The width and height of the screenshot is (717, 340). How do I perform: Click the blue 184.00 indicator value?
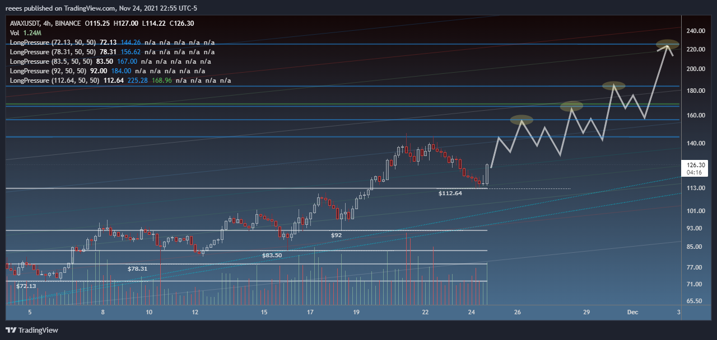click(x=122, y=71)
